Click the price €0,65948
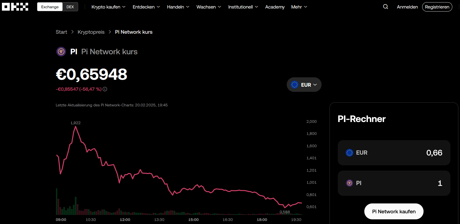Screen dimensions: 460x224 (92, 74)
